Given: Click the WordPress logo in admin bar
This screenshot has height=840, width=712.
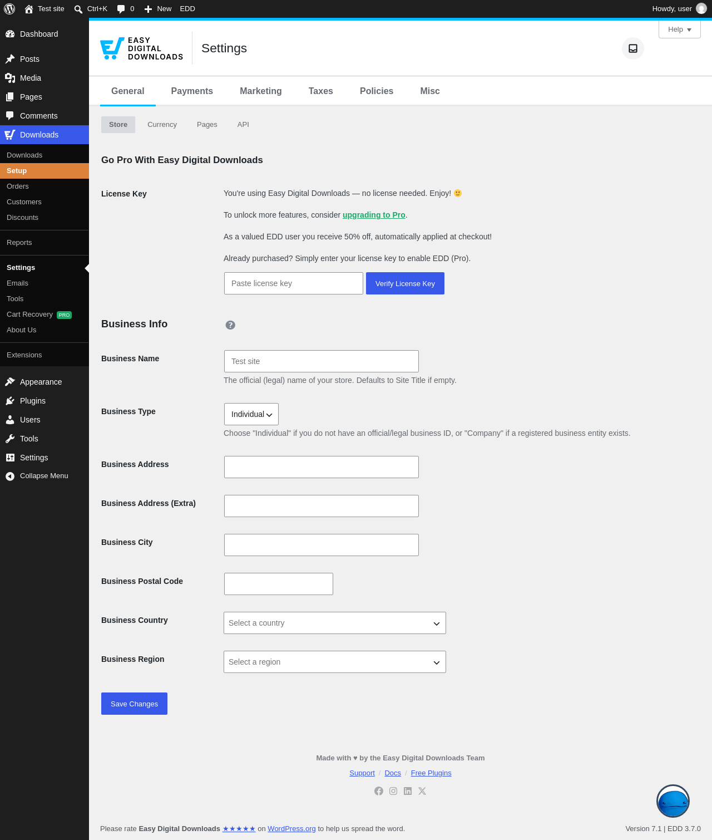Looking at the screenshot, I should point(9,9).
